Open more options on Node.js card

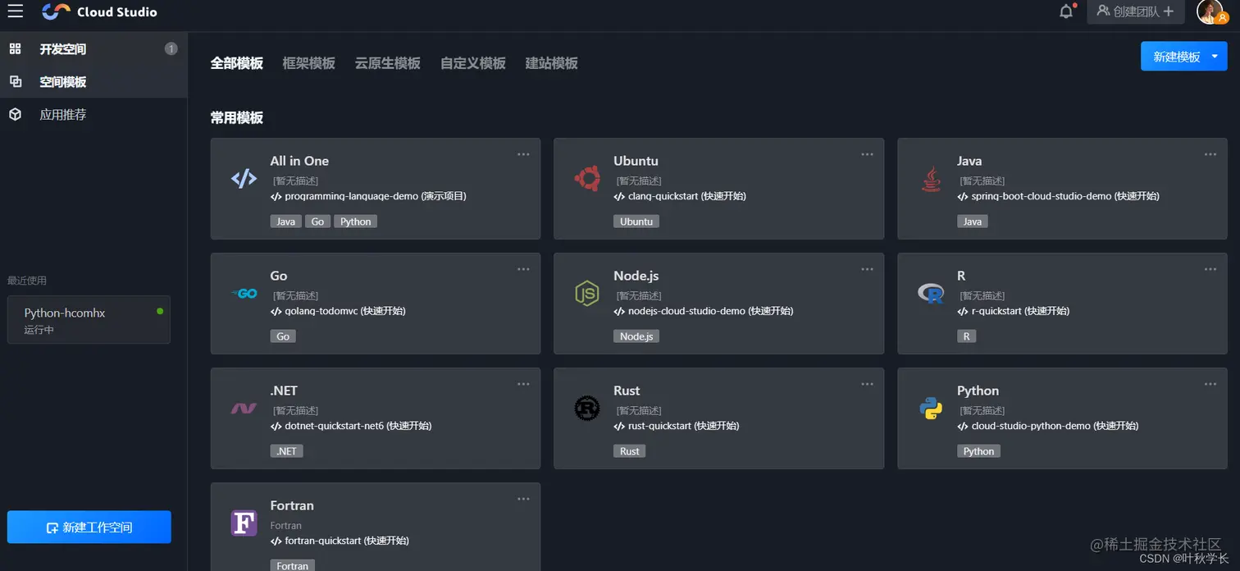click(x=867, y=269)
